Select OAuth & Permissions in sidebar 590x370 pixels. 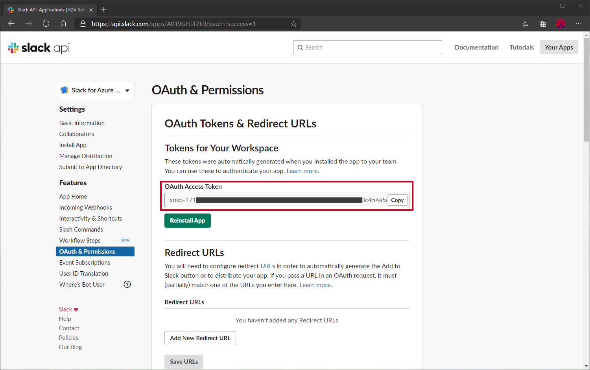coord(95,252)
